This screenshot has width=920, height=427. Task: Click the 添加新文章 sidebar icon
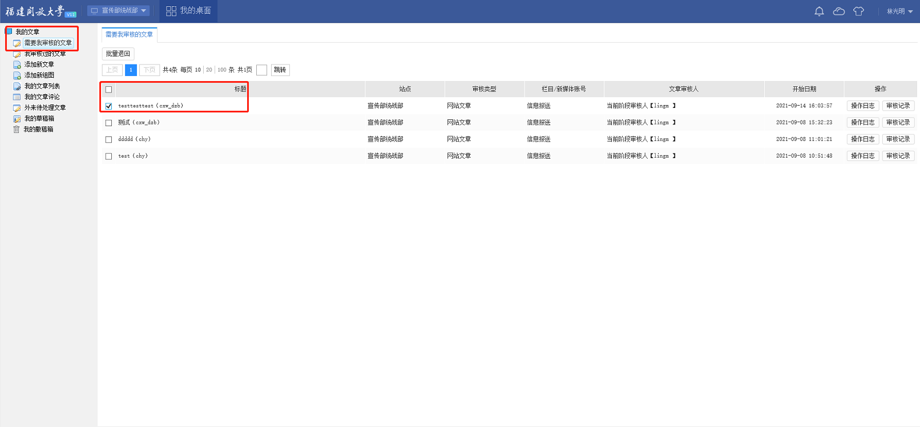[17, 65]
